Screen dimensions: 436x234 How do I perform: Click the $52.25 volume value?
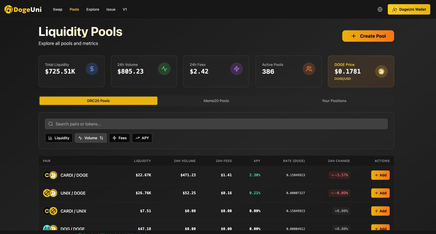pos(189,193)
